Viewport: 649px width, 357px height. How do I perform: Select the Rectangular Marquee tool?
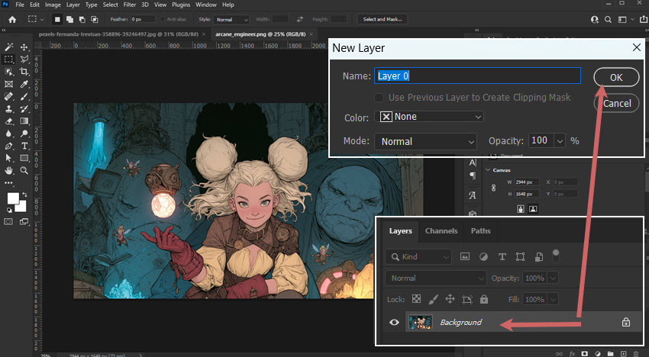[8, 59]
